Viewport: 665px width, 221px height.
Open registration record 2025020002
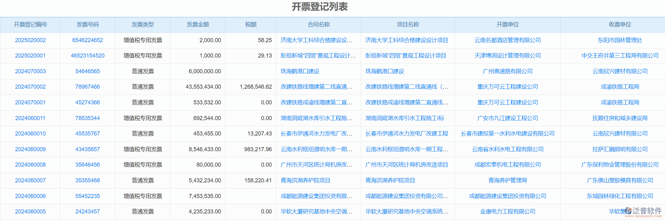pyautogui.click(x=30, y=40)
